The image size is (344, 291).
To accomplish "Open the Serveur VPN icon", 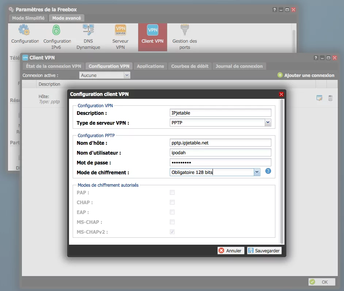I will [x=120, y=30].
